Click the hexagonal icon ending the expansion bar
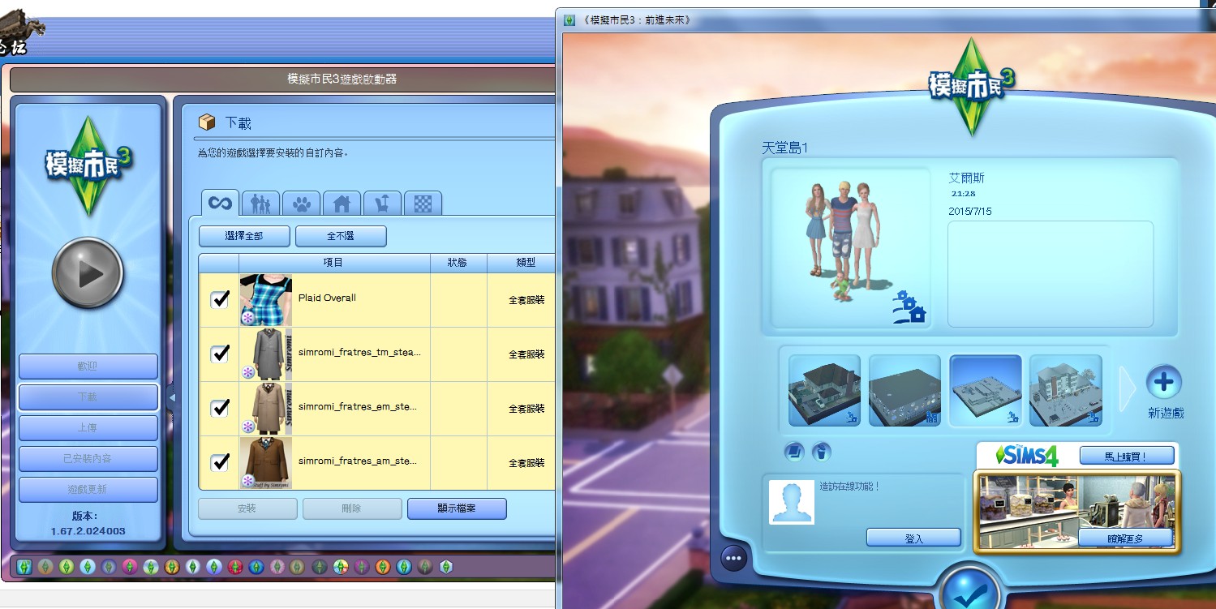1216x609 pixels. tap(445, 566)
